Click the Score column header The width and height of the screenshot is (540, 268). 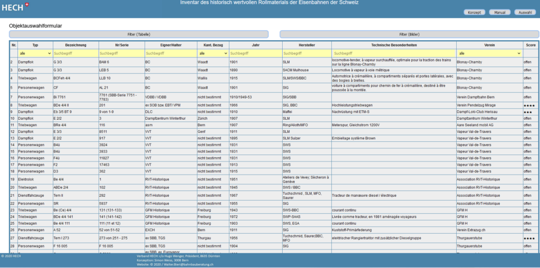(x=531, y=45)
